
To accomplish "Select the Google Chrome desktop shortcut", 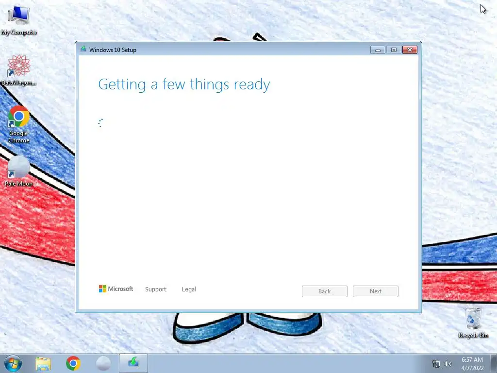I will click(19, 124).
